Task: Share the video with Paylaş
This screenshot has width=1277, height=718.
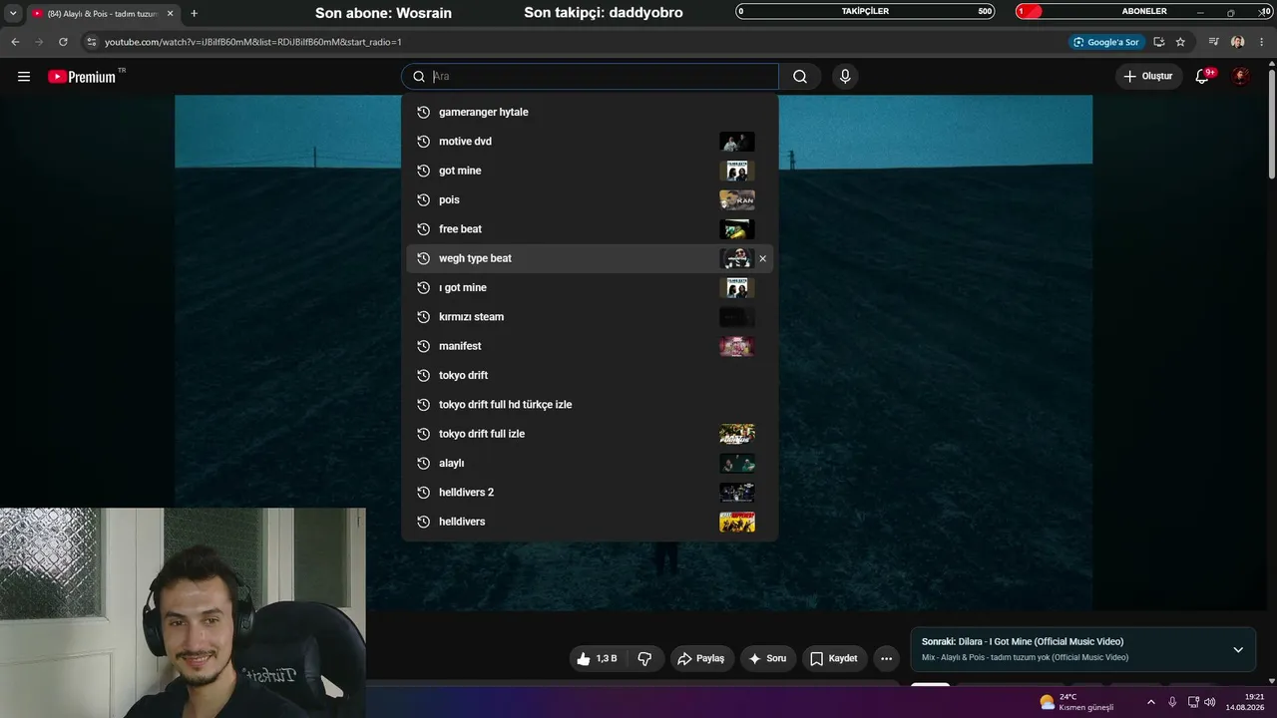Action: 702,658
